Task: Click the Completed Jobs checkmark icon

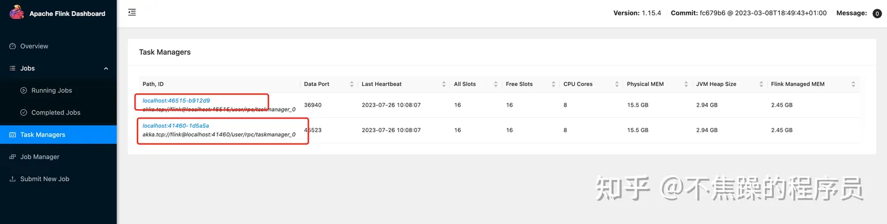Action: click(24, 112)
